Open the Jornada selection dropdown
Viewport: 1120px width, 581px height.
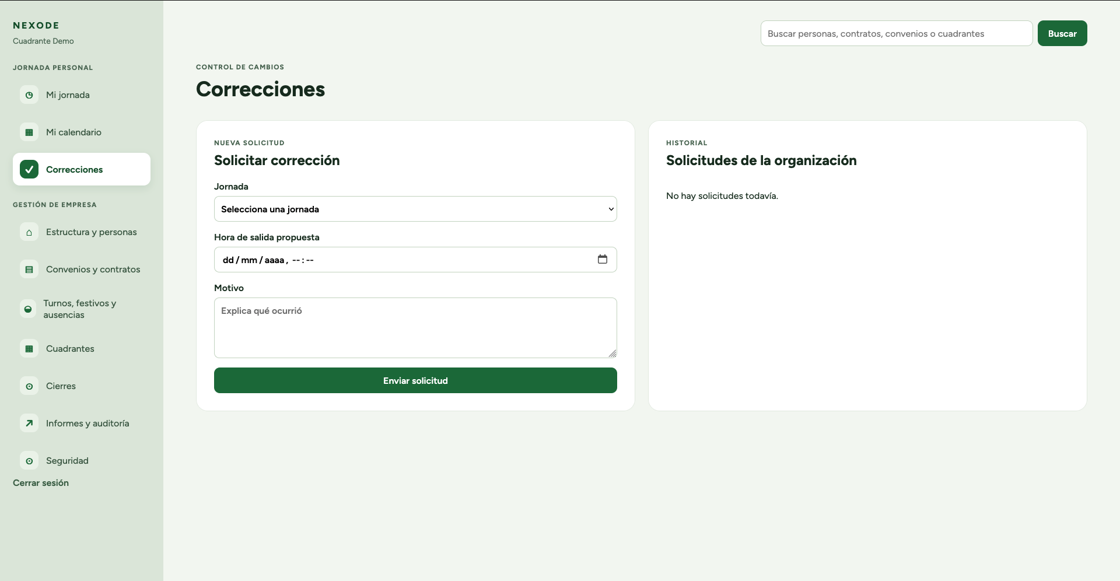(x=415, y=209)
